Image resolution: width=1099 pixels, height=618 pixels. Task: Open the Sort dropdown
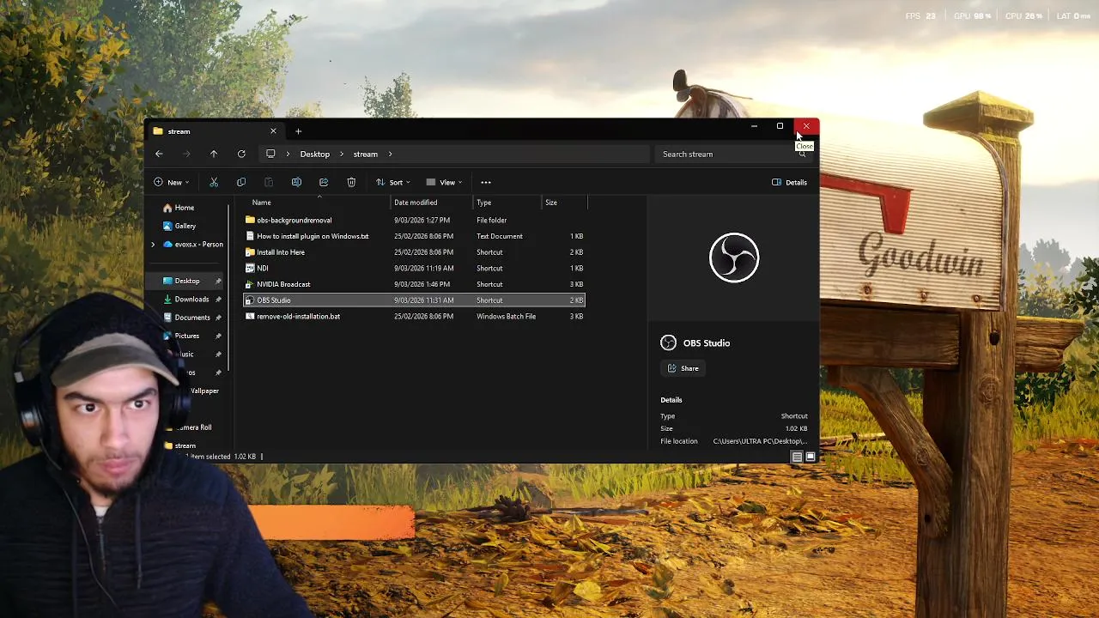coord(392,182)
